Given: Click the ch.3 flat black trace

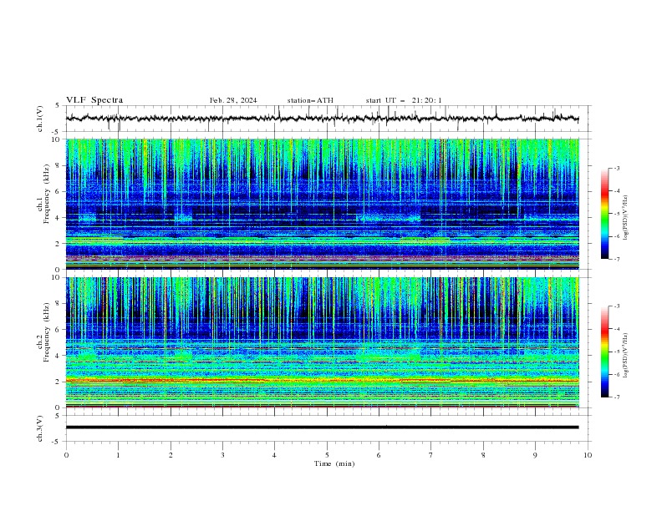Looking at the screenshot, I should click(322, 428).
